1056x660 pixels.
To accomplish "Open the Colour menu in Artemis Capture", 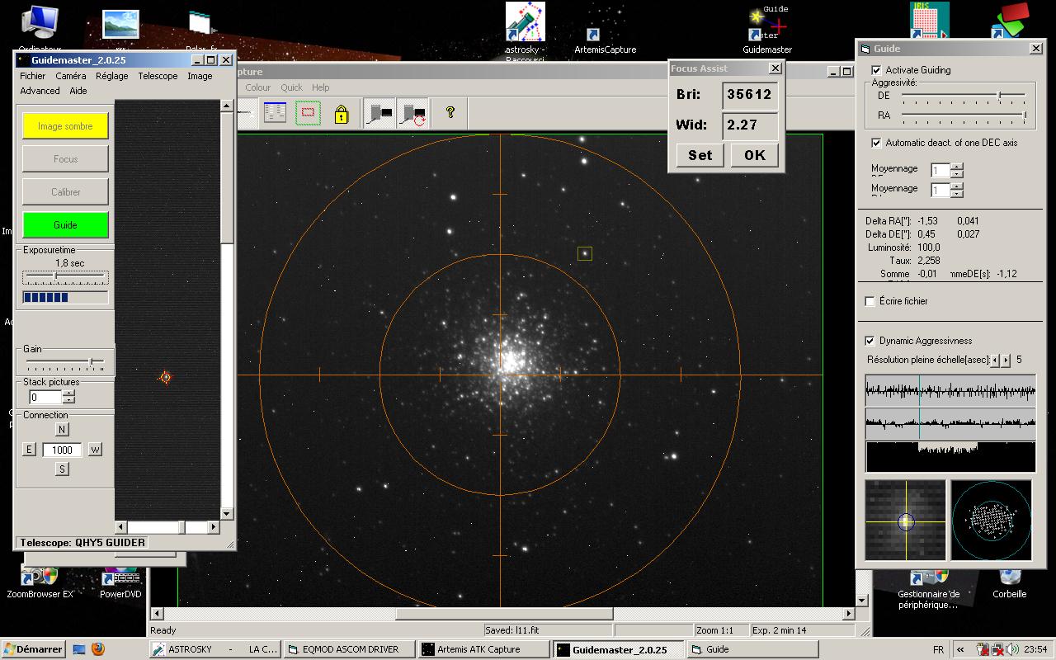I will (257, 87).
